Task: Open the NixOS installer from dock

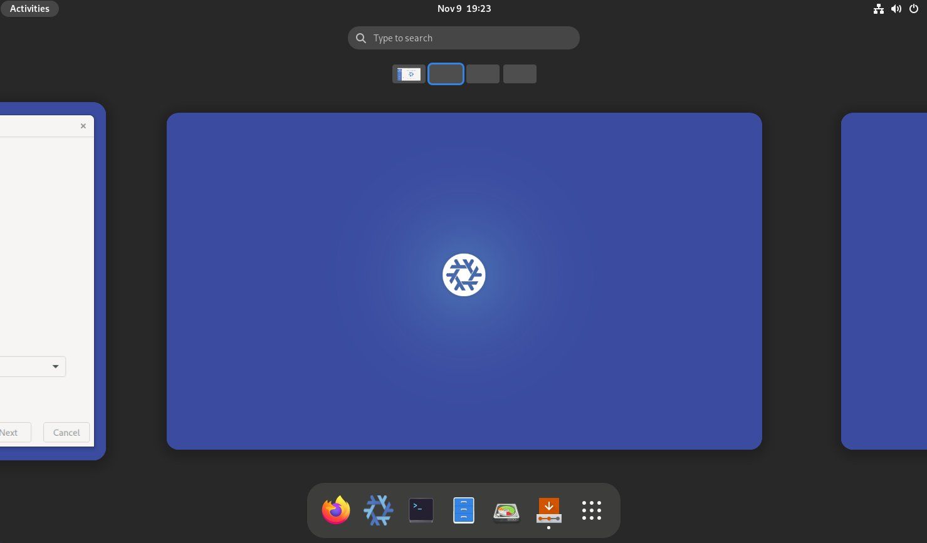Action: click(548, 510)
